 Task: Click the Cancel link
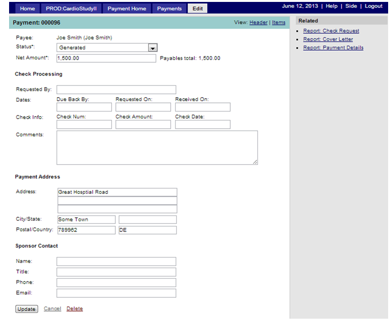click(x=52, y=309)
